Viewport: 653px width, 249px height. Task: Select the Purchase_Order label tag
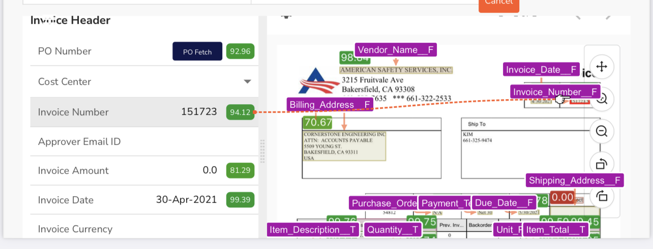point(383,203)
